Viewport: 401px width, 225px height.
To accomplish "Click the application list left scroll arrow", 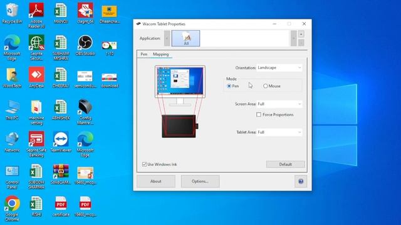I will (x=167, y=38).
